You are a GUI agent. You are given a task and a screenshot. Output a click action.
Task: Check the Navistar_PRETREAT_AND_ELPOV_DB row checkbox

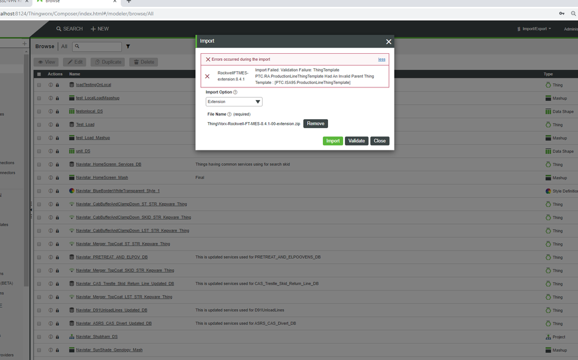(39, 258)
